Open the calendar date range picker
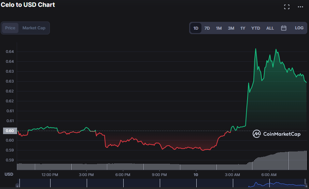This screenshot has width=309, height=189. point(284,28)
